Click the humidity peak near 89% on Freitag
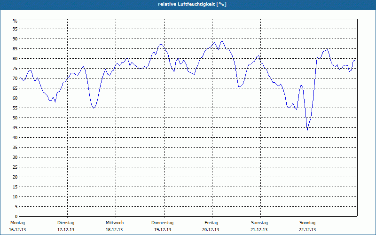This screenshot has width=376, height=235. coord(222,41)
